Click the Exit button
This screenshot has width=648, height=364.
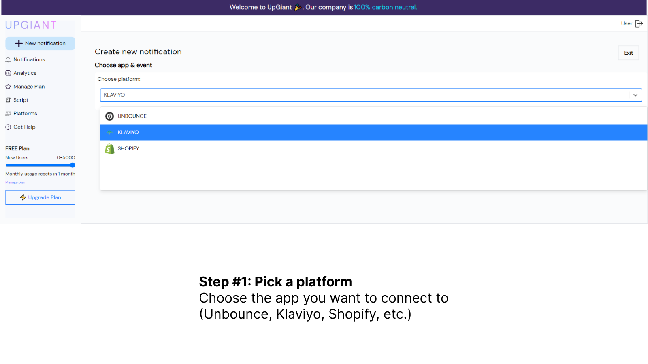click(628, 53)
